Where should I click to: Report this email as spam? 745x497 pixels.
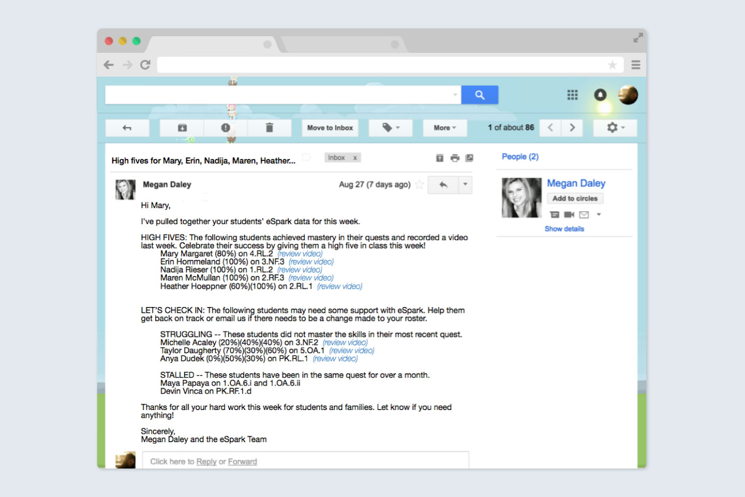[x=226, y=128]
